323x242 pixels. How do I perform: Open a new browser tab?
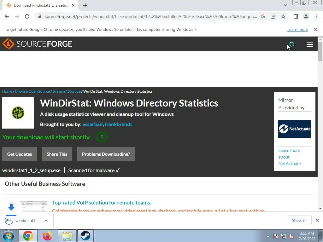pyautogui.click(x=85, y=5)
